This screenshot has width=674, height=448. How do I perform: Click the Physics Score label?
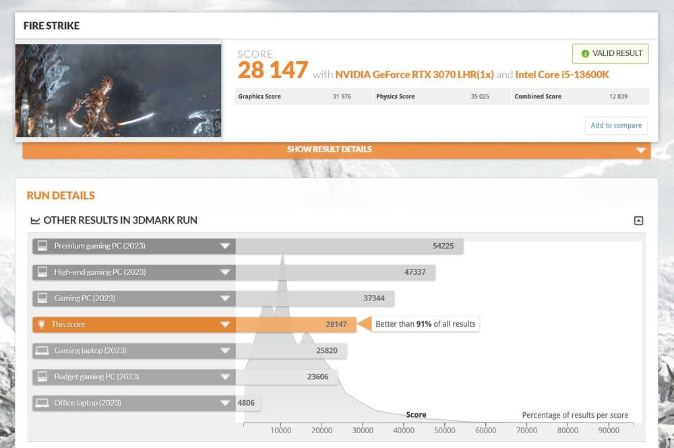tap(396, 96)
